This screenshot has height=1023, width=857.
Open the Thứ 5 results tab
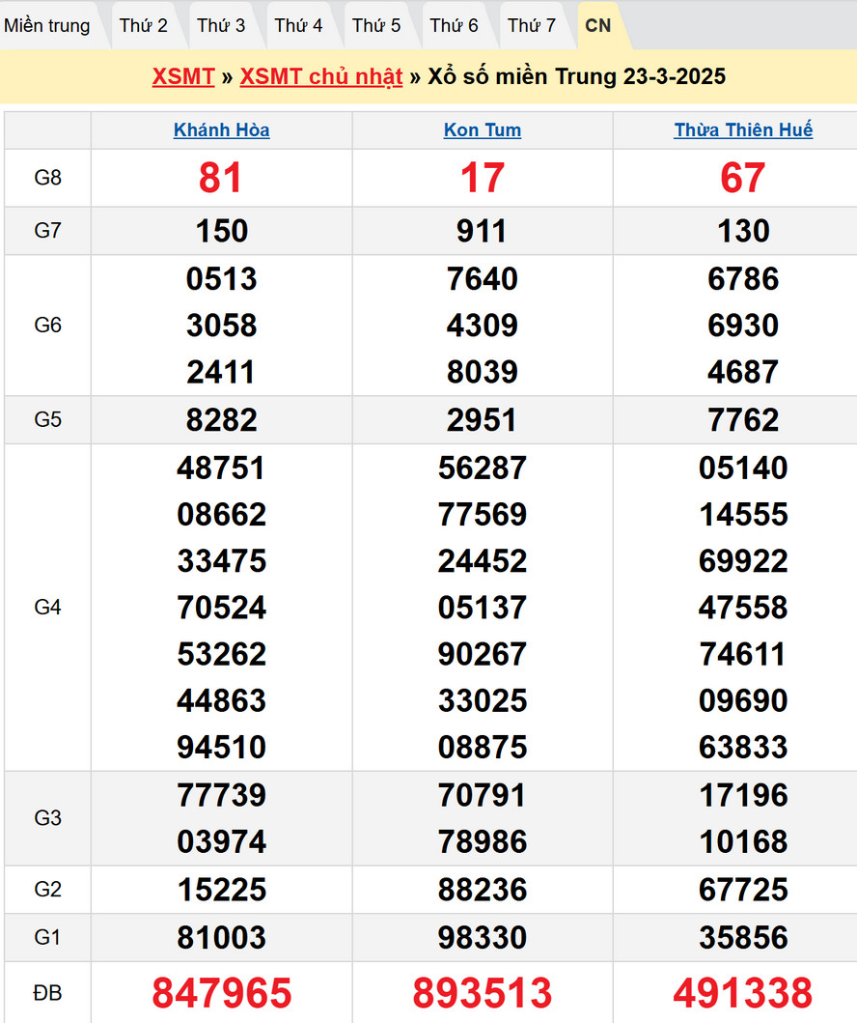376,26
